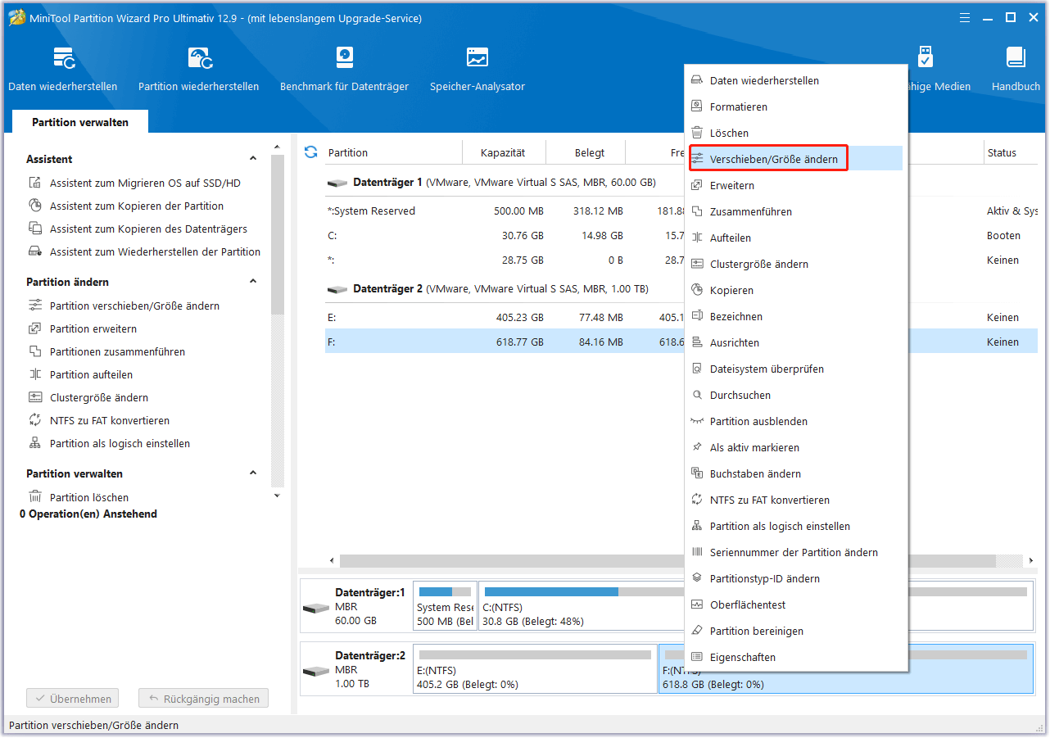Select Partitionstyp-ID ändern menu entry

click(x=795, y=579)
